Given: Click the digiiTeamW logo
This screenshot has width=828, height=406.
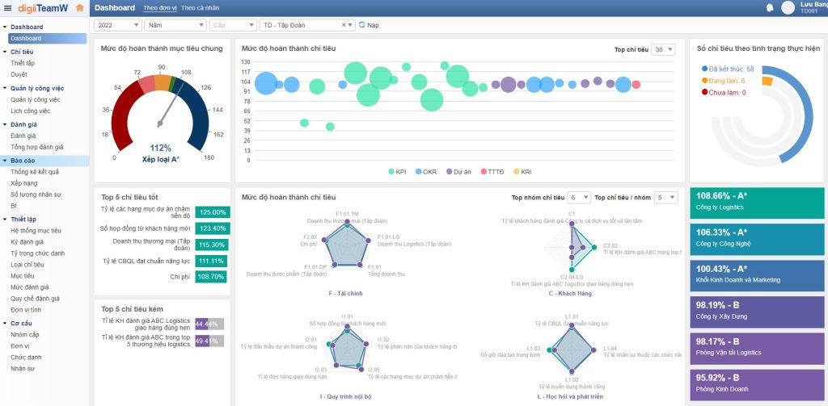Looking at the screenshot, I should point(43,8).
